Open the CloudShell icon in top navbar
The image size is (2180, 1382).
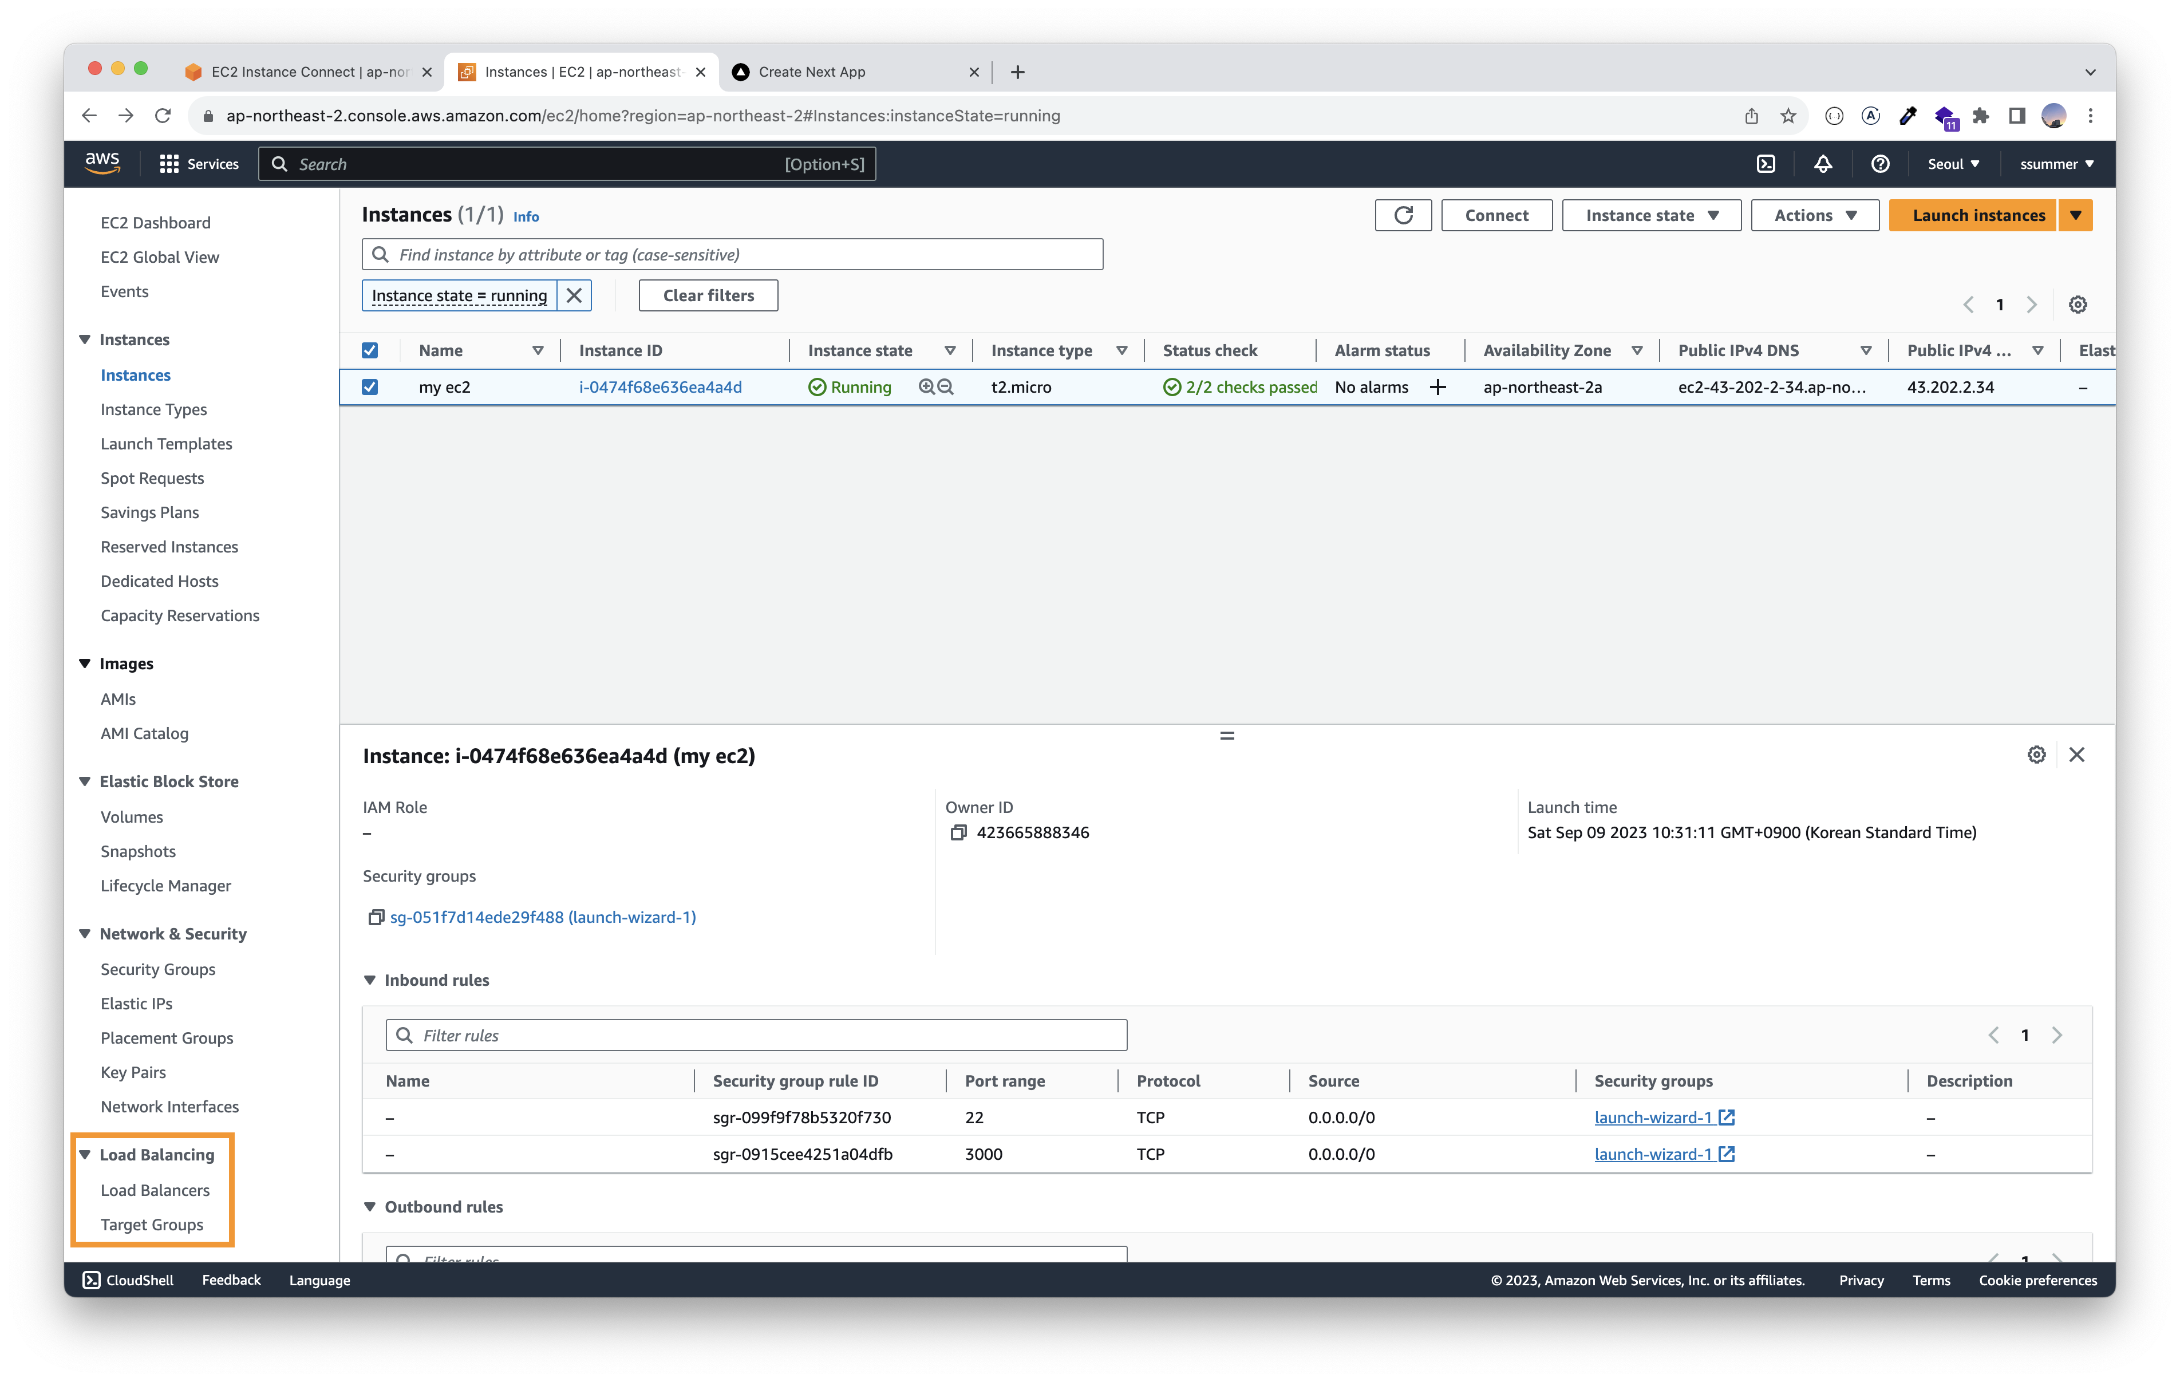pos(1766,164)
